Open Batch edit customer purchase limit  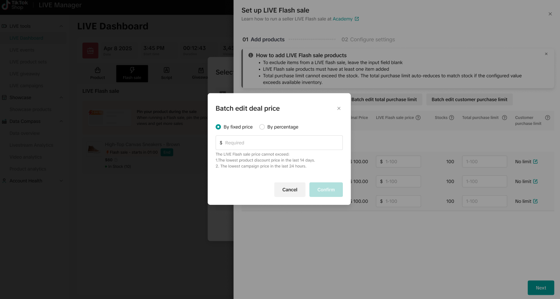click(469, 100)
